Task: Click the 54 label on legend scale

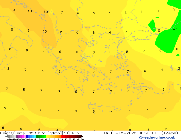Action: [82, 139]
